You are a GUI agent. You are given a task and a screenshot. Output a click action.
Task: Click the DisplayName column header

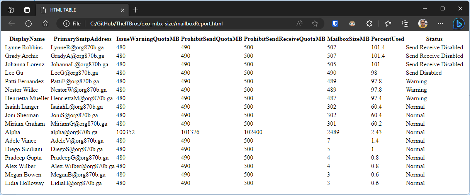point(27,39)
